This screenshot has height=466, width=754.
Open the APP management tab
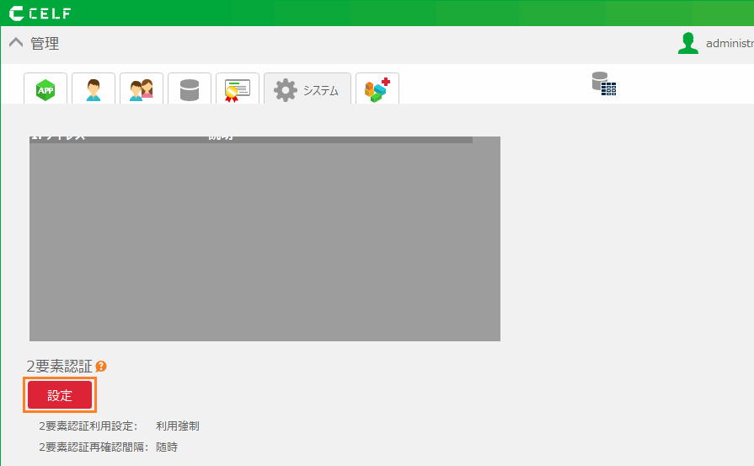pyautogui.click(x=45, y=89)
